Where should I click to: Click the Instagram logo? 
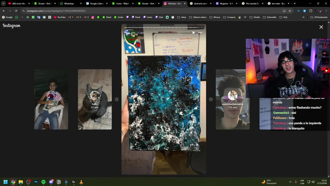(12, 26)
